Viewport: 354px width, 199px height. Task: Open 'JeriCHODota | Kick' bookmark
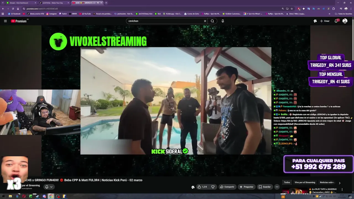144,14
